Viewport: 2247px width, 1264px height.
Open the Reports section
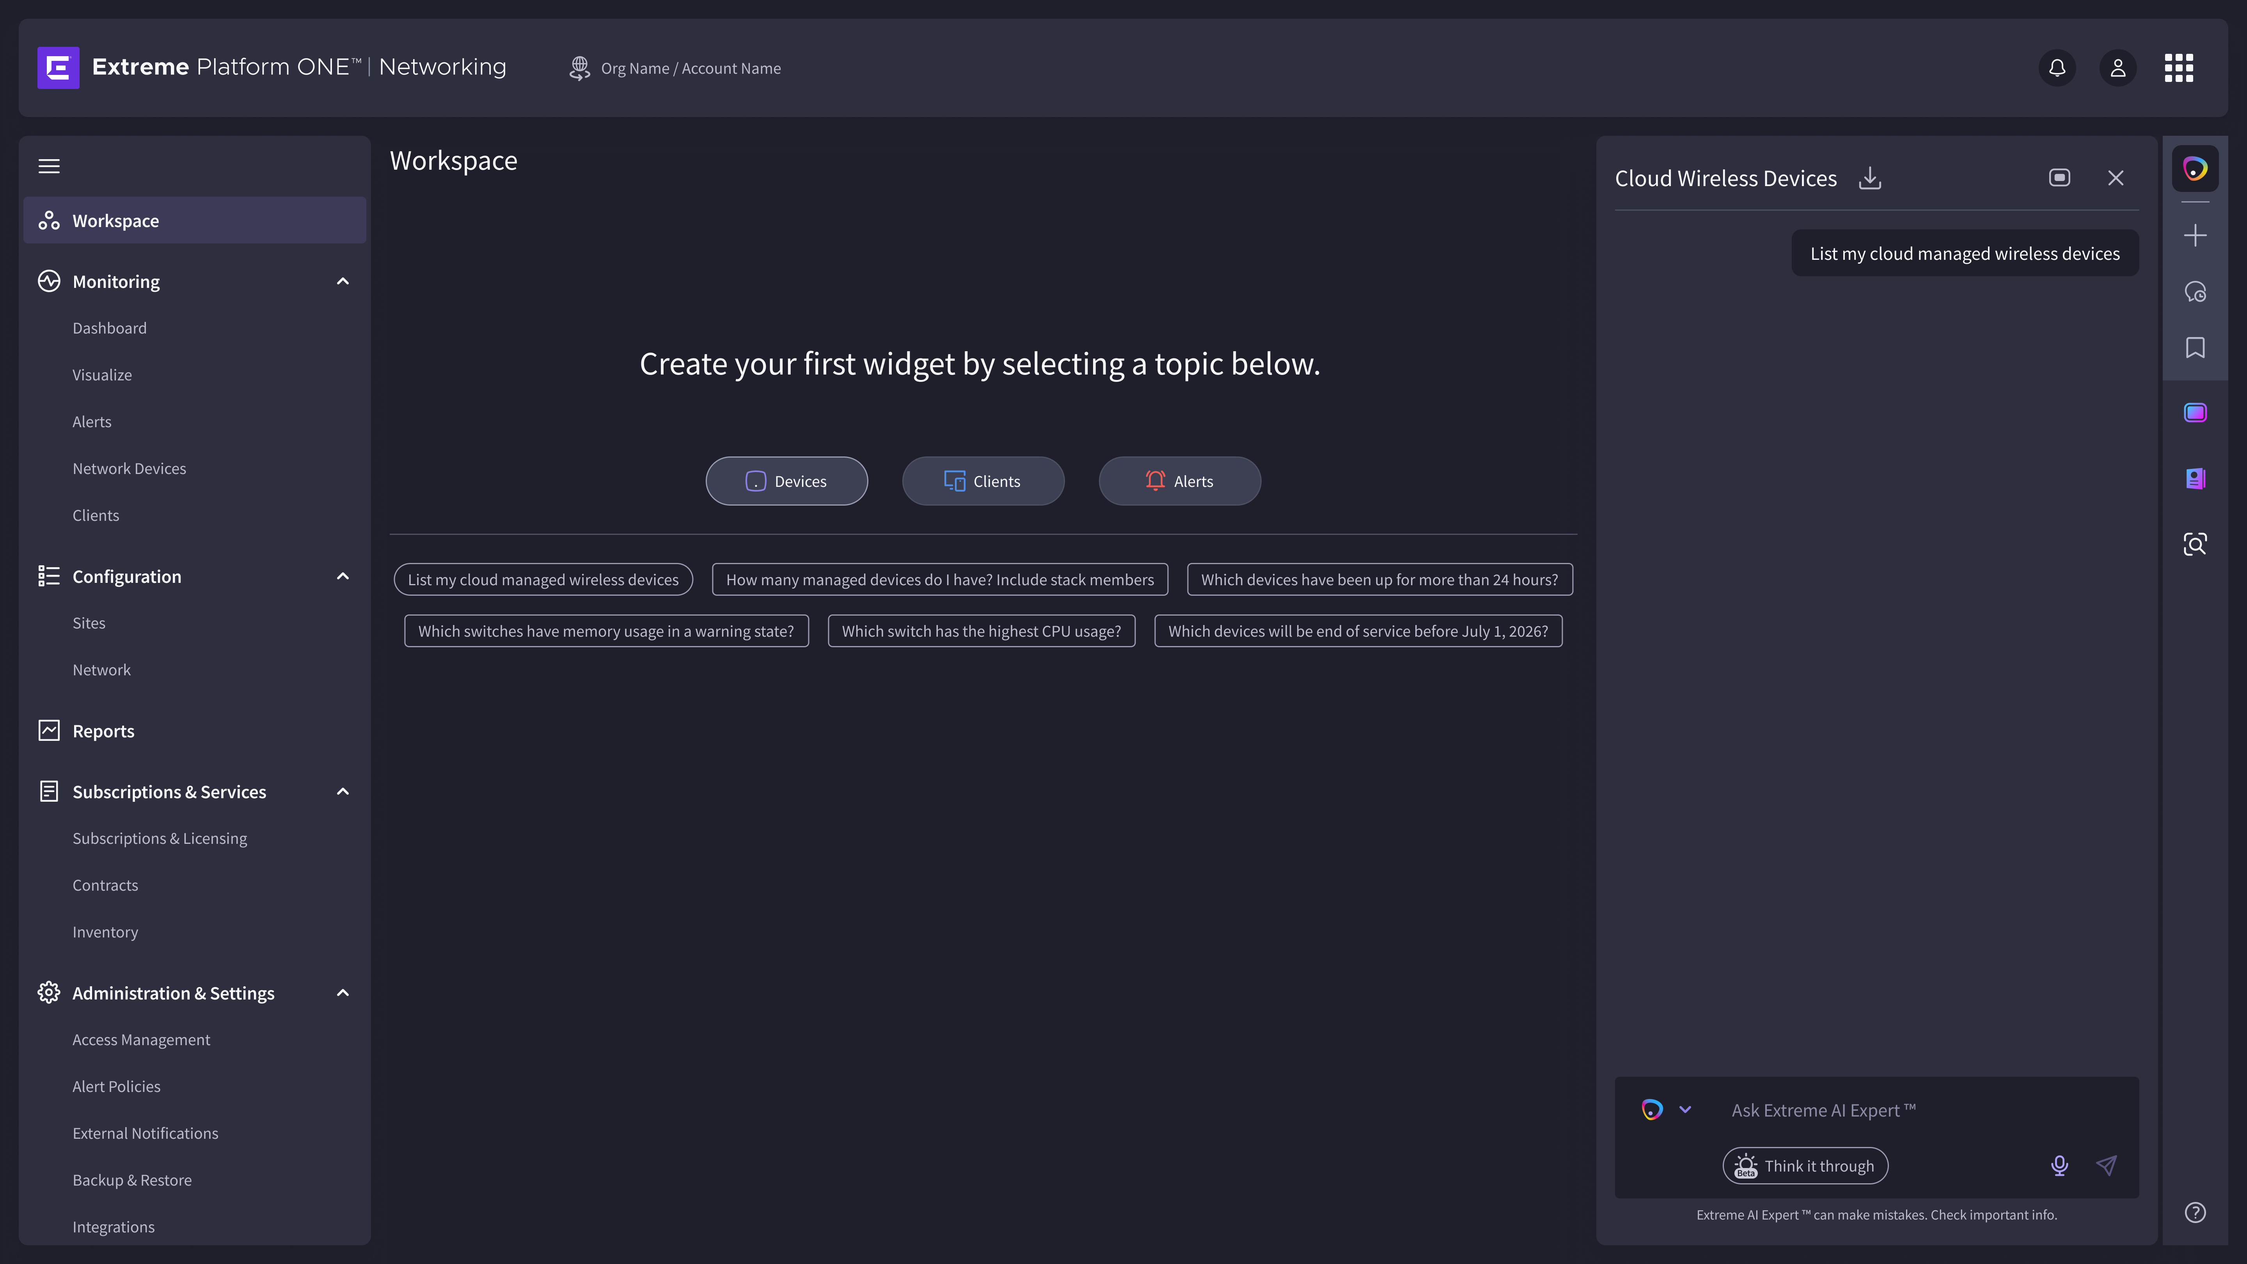pyautogui.click(x=103, y=731)
